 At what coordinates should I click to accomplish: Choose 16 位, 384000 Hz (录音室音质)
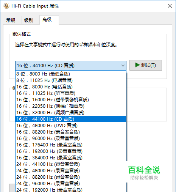point(71,158)
